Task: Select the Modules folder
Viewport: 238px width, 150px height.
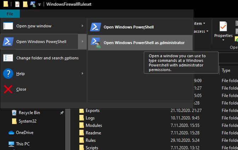Action: pos(94,125)
